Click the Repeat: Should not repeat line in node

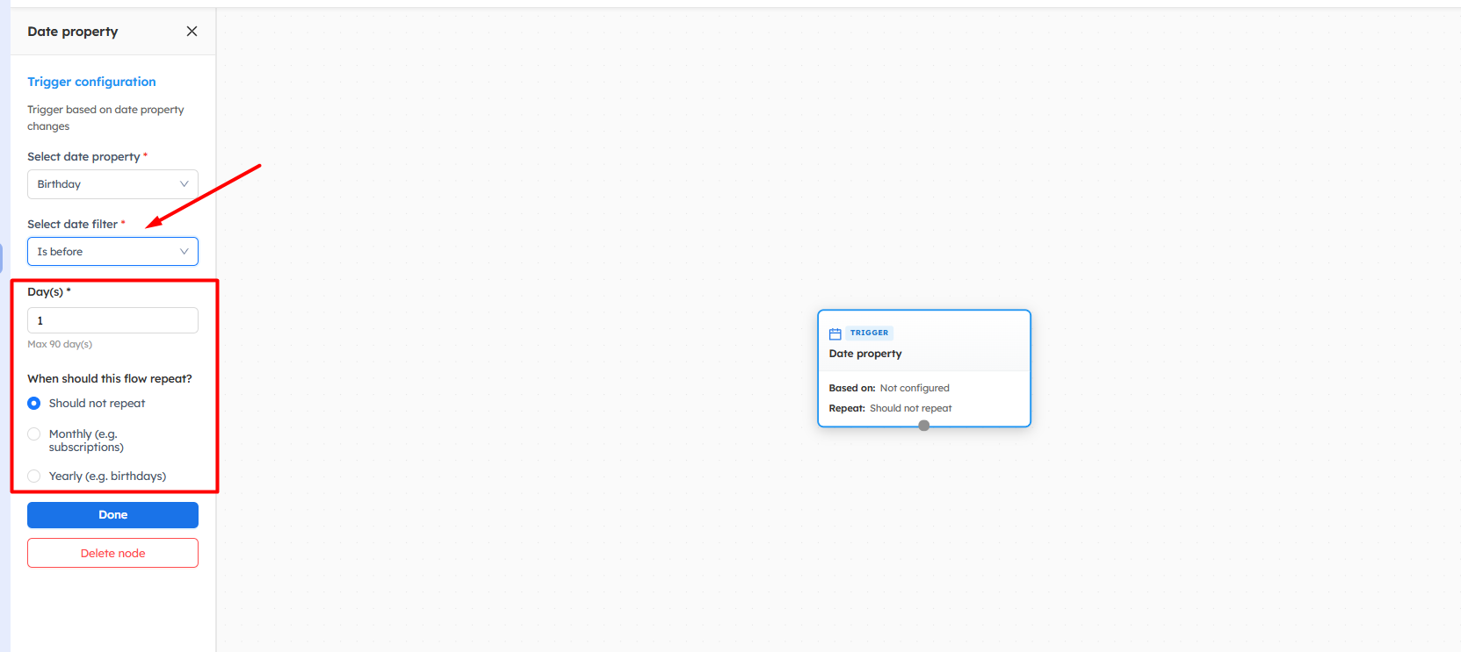pyautogui.click(x=890, y=408)
